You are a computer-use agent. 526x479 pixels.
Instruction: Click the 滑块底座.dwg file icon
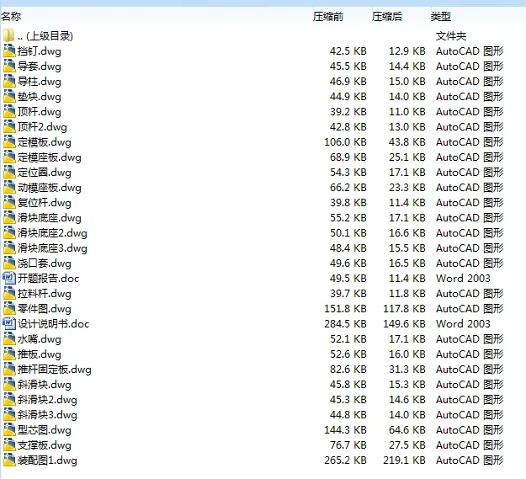point(9,217)
